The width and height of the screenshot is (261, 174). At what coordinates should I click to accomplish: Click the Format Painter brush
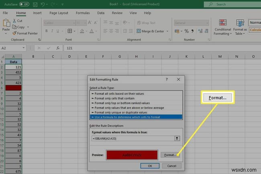click(x=14, y=33)
